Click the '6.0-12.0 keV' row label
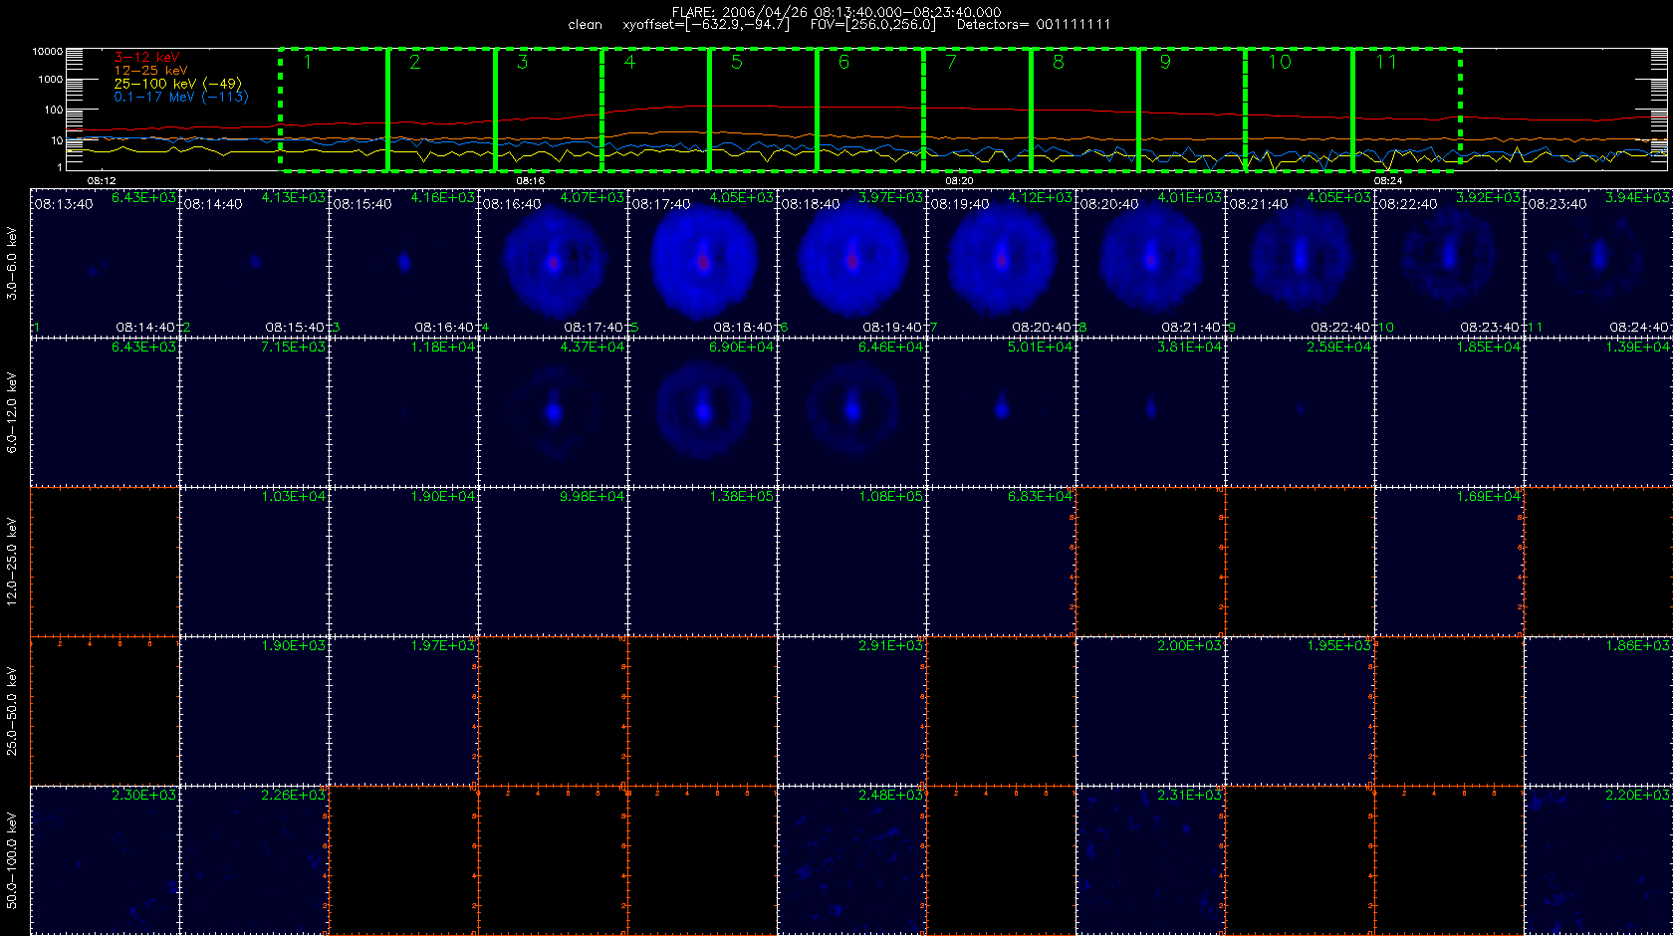 coord(12,412)
